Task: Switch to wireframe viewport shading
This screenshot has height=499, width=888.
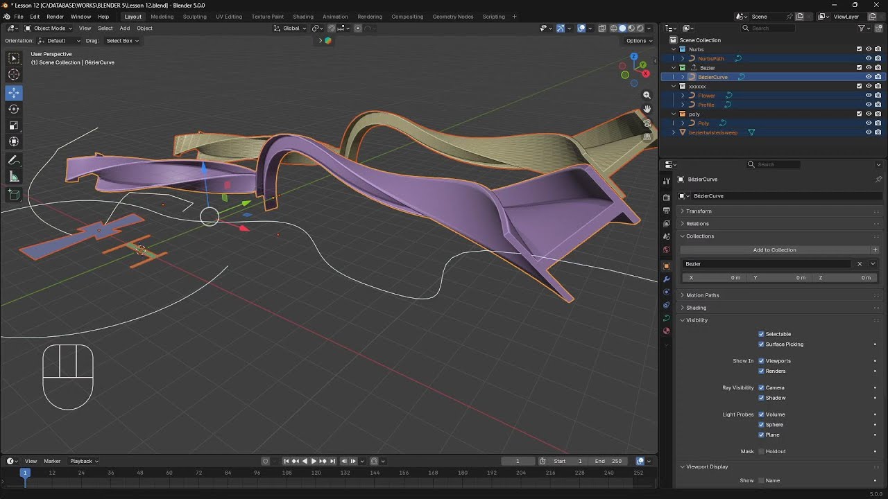Action: [613, 28]
